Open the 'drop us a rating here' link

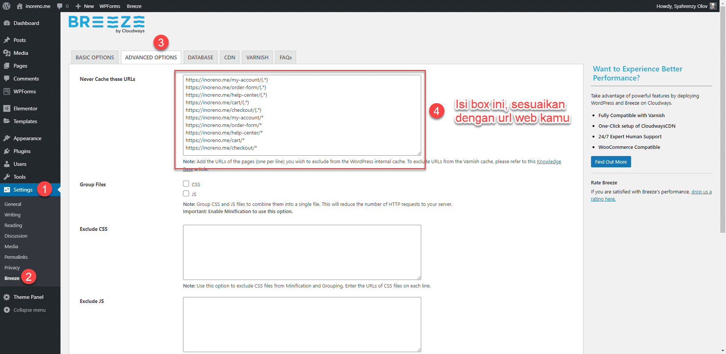(701, 192)
